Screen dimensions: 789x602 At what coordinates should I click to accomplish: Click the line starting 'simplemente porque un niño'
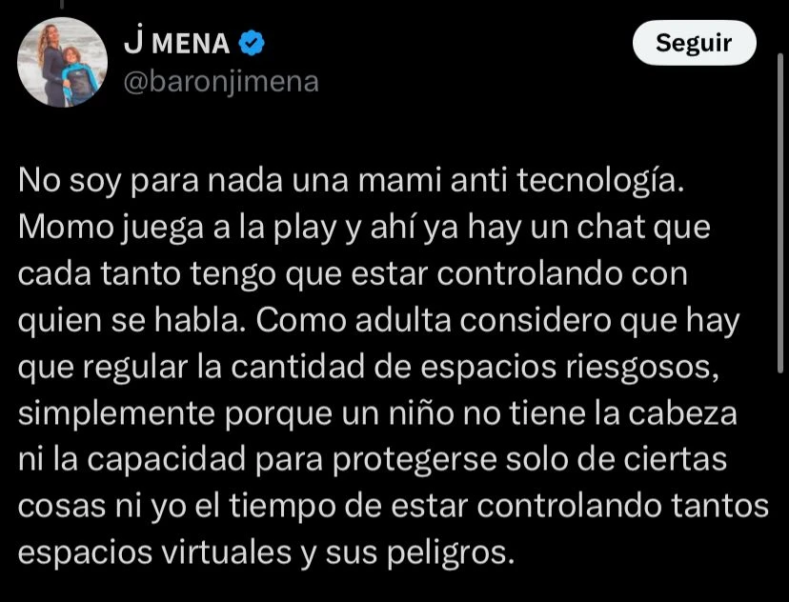pyautogui.click(x=377, y=414)
